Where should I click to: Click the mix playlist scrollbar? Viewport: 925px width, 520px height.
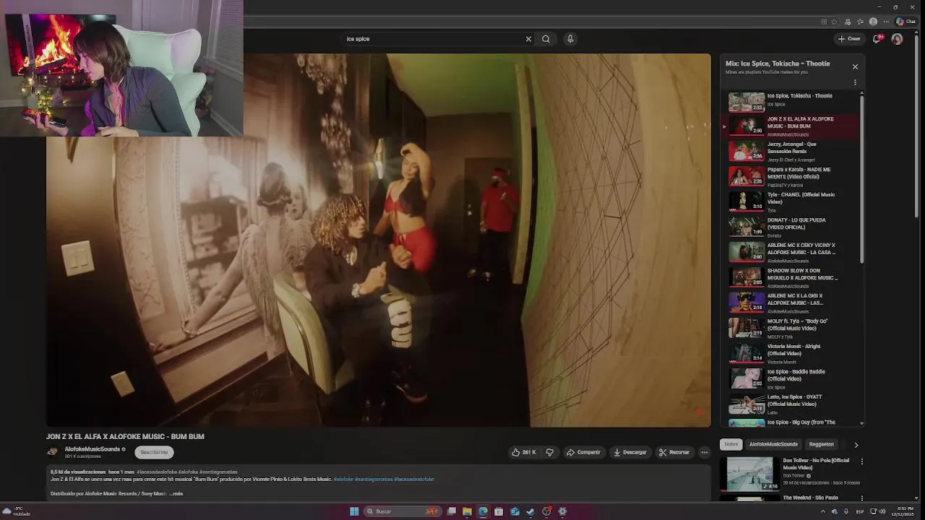[861, 178]
